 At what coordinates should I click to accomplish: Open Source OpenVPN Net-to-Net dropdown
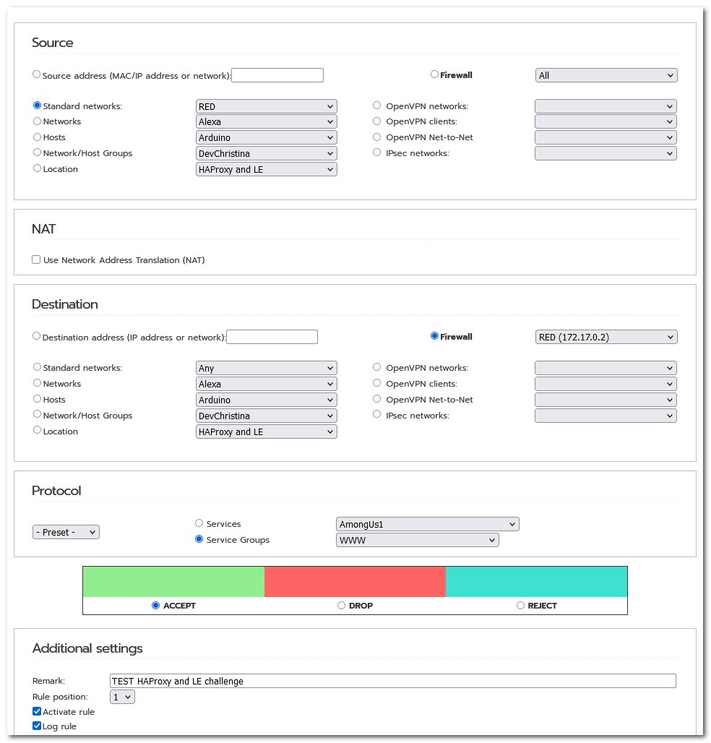click(x=606, y=138)
